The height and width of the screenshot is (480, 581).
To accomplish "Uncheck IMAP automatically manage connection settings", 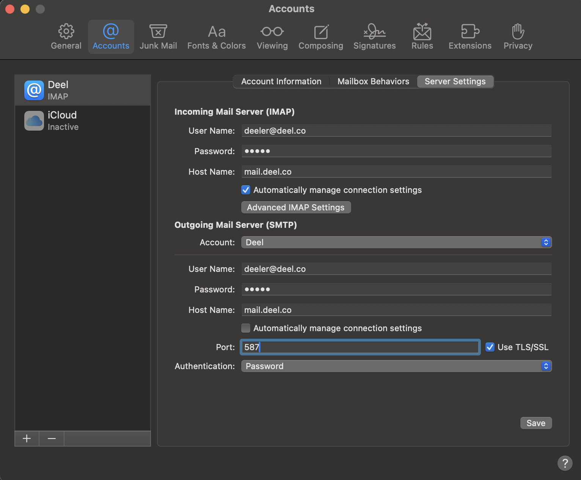I will pyautogui.click(x=246, y=190).
